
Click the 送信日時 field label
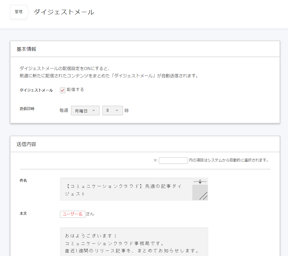[x=27, y=109]
